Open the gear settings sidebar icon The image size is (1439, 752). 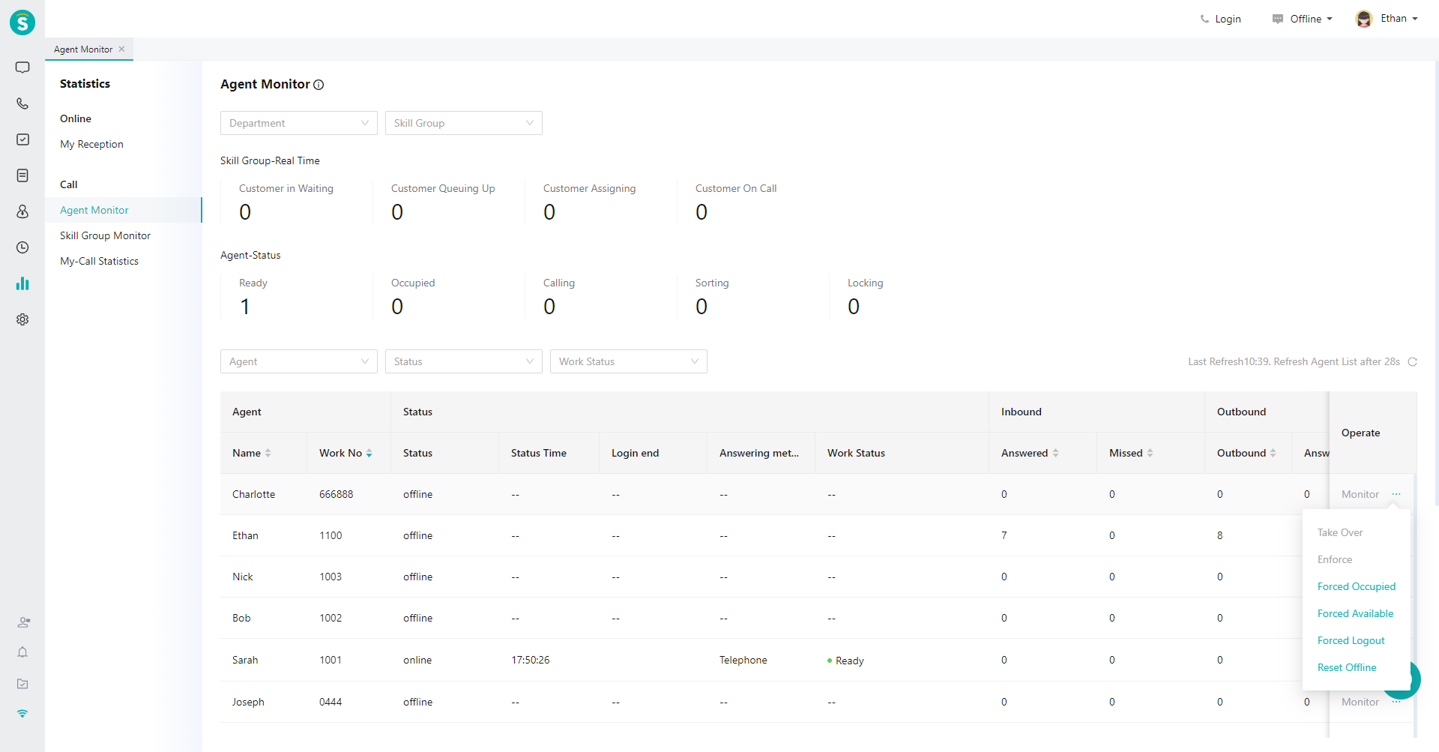(x=22, y=319)
